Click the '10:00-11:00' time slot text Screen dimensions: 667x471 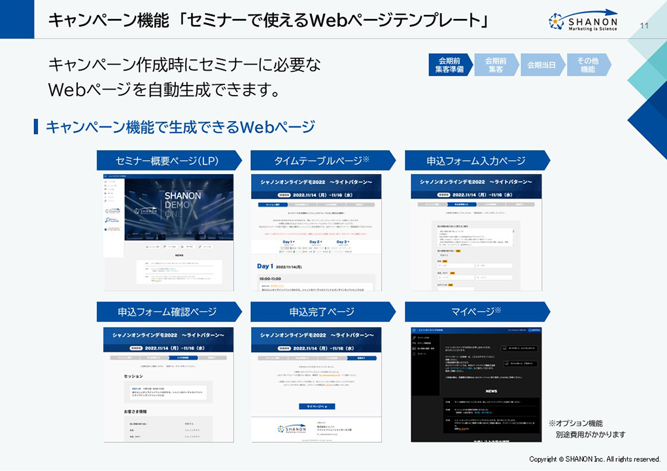[x=270, y=279]
